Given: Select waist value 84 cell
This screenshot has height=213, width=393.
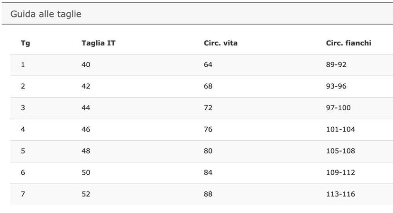Looking at the screenshot, I should pos(208,172).
